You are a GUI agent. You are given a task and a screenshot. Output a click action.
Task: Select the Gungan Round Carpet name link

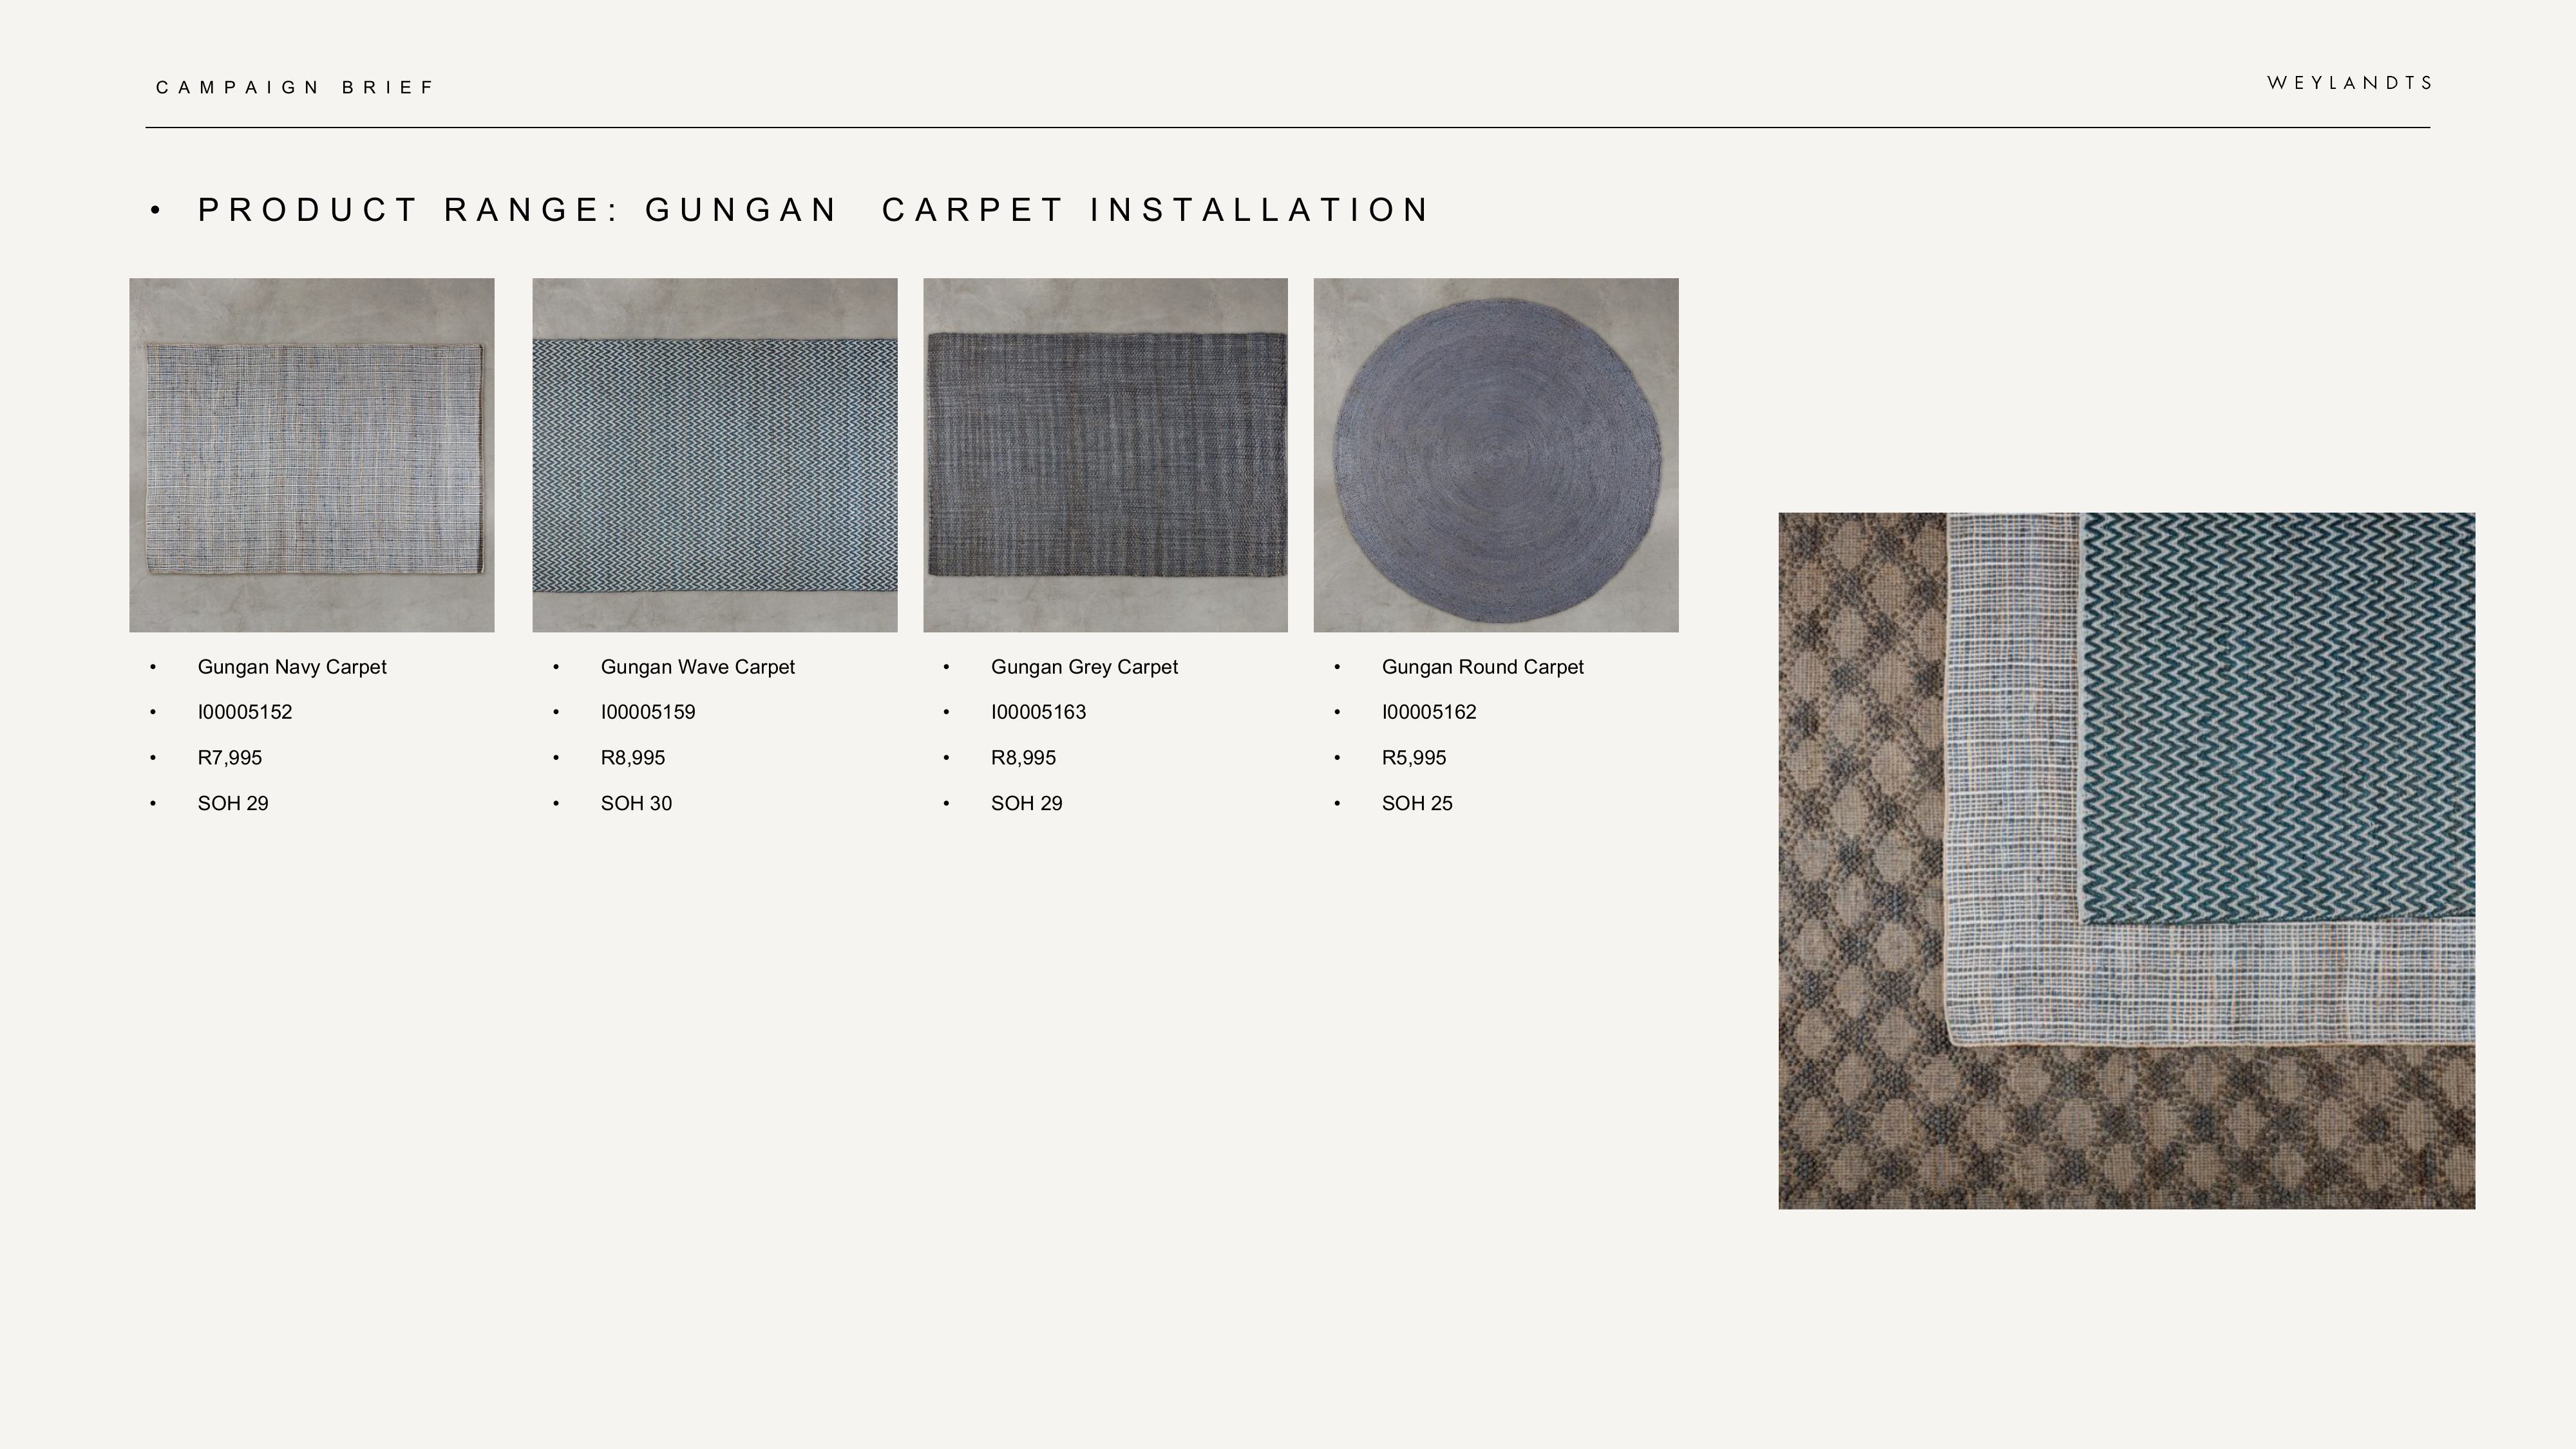(1483, 667)
